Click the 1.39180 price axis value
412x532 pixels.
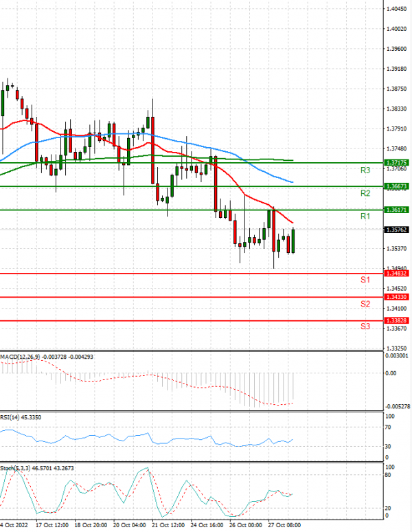coord(396,69)
